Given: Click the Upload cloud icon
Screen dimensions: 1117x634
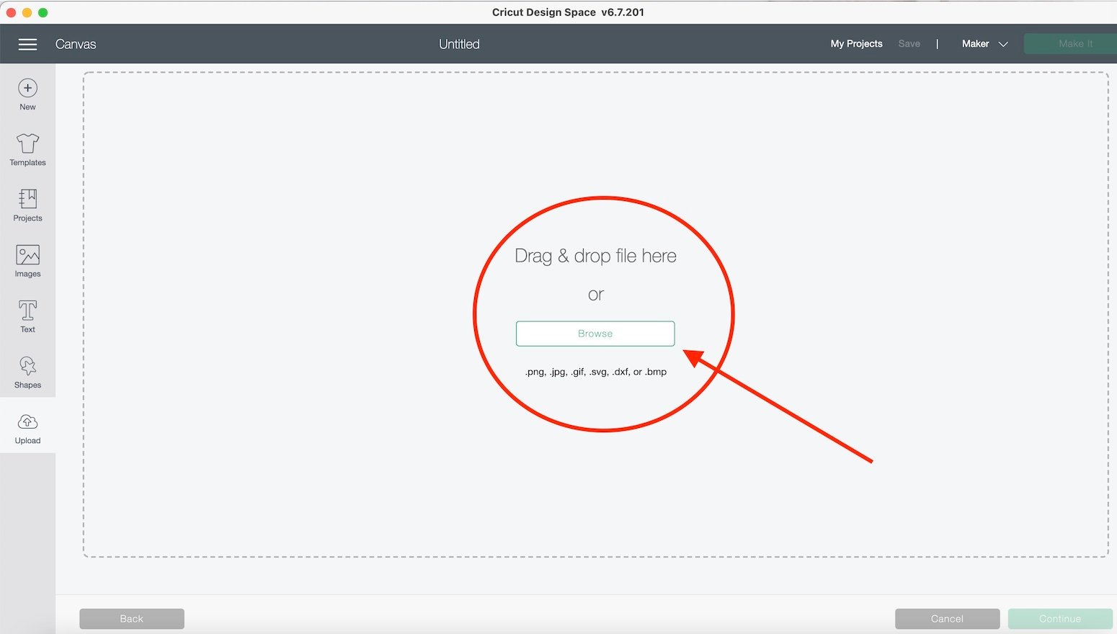Looking at the screenshot, I should coord(27,421).
